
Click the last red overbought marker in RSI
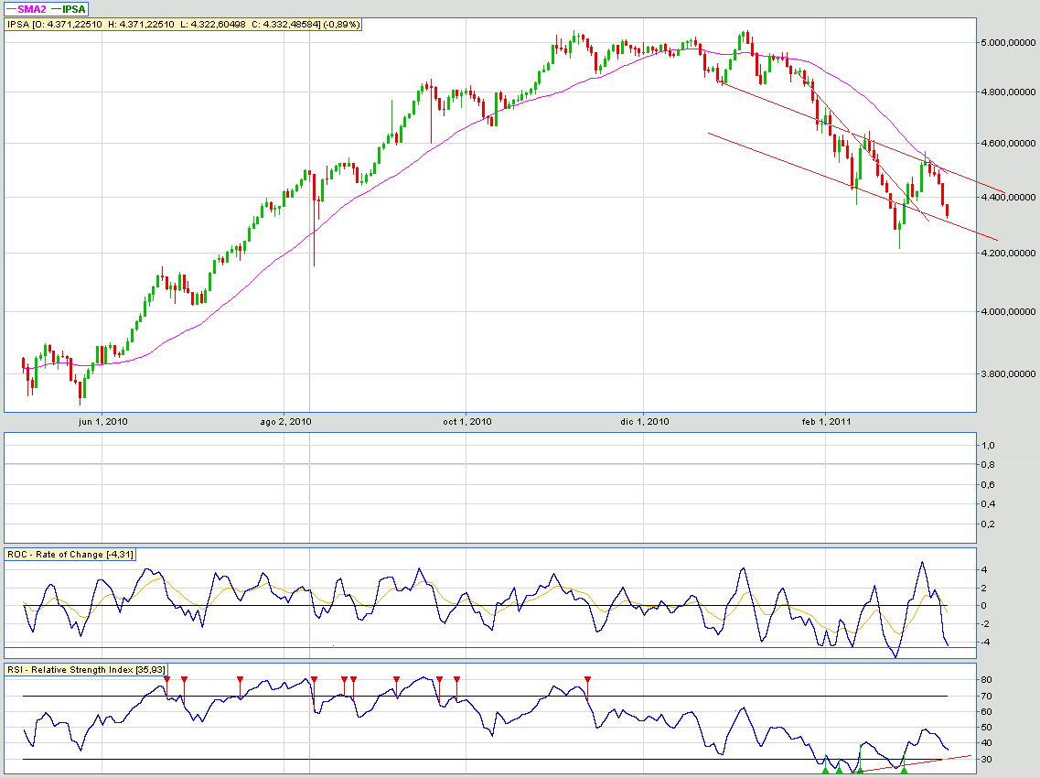587,679
